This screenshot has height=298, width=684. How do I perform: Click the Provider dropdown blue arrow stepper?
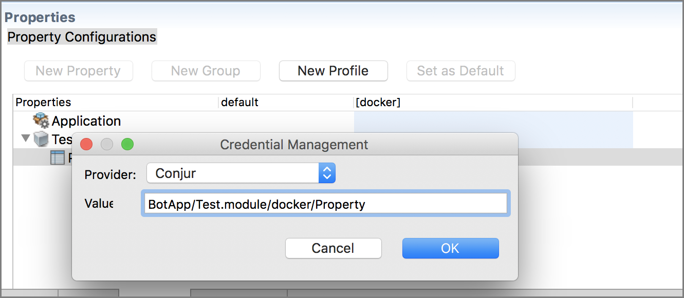pos(327,173)
